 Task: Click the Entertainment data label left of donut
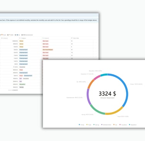(x=75, y=97)
